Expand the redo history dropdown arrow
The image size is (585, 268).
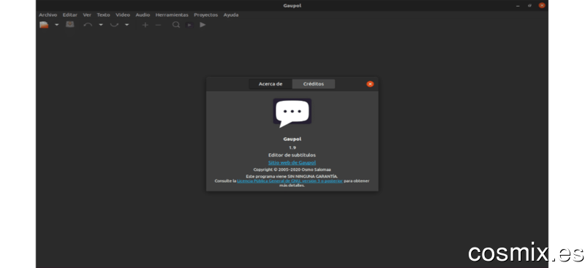[127, 25]
